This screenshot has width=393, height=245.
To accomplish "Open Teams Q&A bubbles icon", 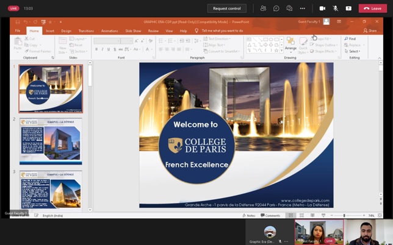I will [289, 9].
